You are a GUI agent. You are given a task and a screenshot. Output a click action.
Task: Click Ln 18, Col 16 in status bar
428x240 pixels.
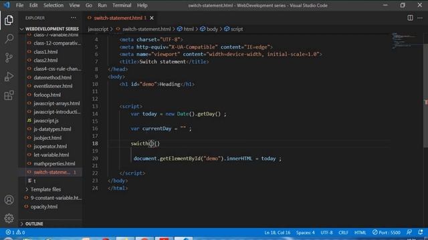coord(278,233)
